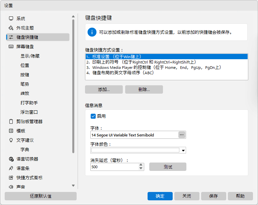Click the sidebar scrollbar thumb
The image size is (258, 205).
coord(73,86)
